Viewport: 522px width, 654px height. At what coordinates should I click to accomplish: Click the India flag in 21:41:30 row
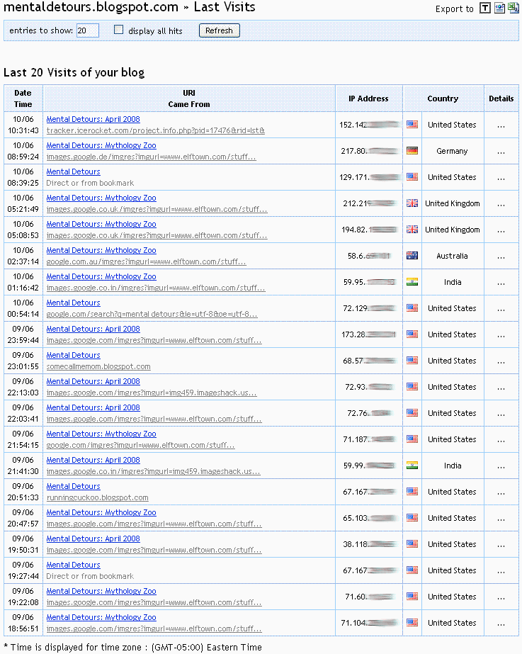point(412,466)
